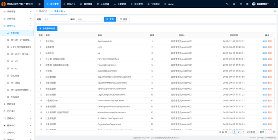Click the previous page arrow
Screen dimensions: 278x140
230,132
